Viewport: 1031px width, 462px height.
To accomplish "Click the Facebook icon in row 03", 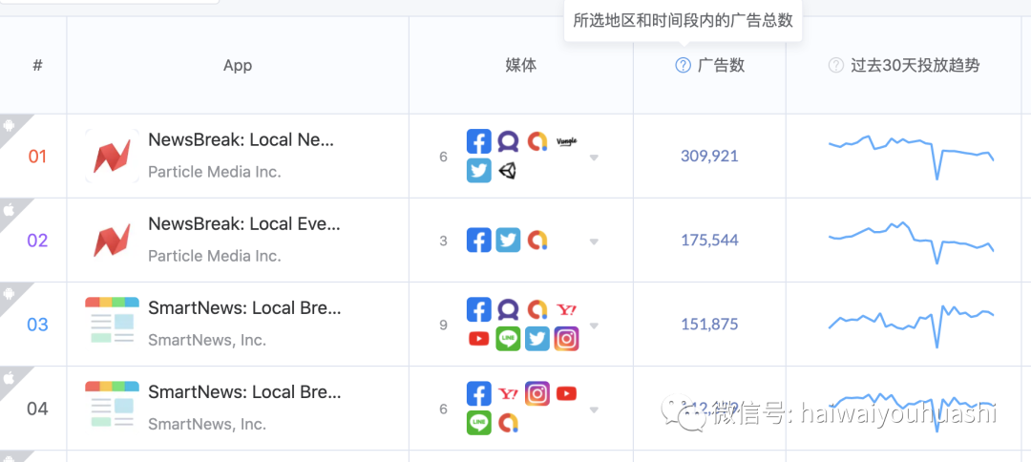I will (478, 309).
